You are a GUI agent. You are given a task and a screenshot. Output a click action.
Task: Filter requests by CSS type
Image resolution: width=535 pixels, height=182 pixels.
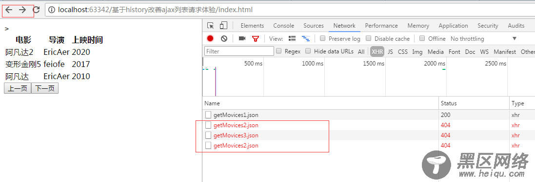click(403, 51)
